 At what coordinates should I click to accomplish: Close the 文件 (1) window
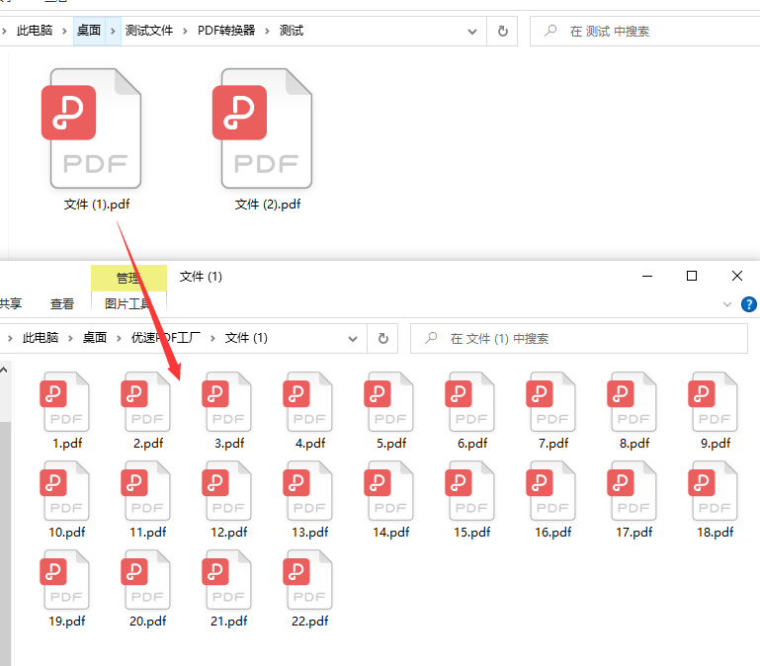tap(736, 277)
